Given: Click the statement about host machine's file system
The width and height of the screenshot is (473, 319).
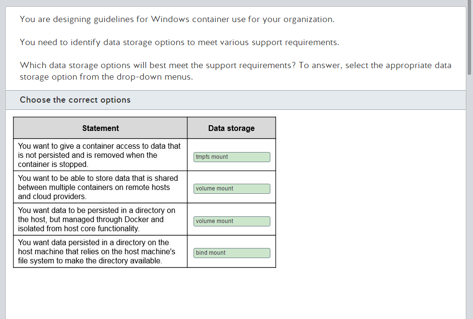Looking at the screenshot, I should click(97, 251).
